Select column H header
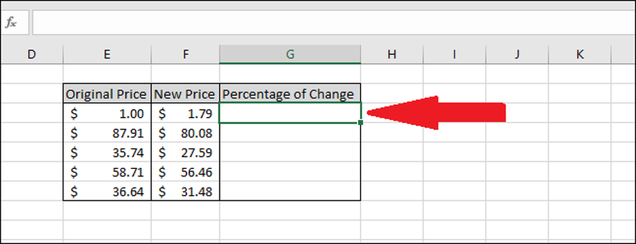 pos(391,54)
